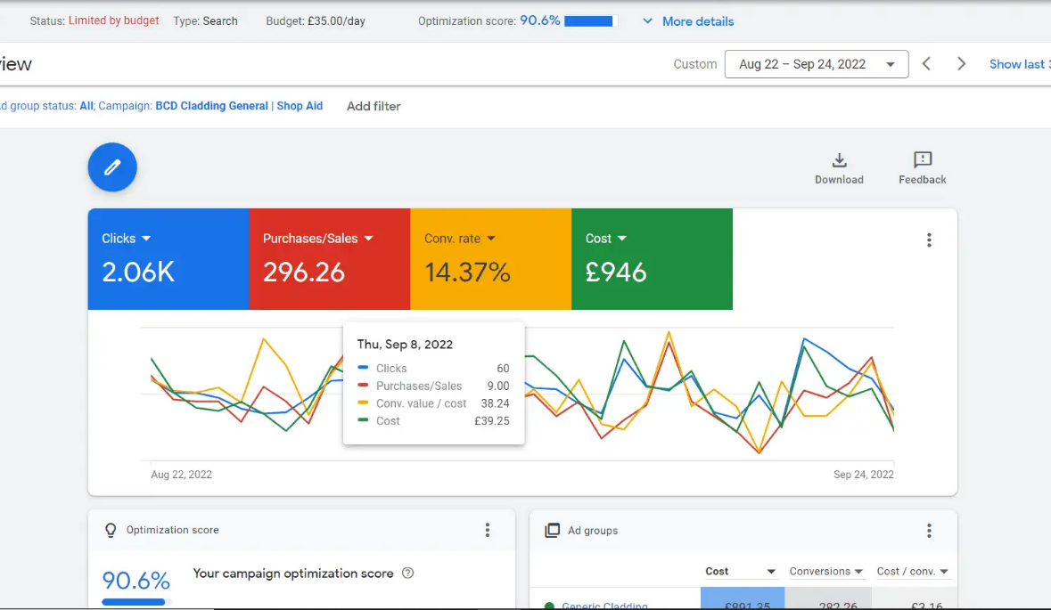
Task: Click the Budget: £35.00/day text
Action: [315, 20]
